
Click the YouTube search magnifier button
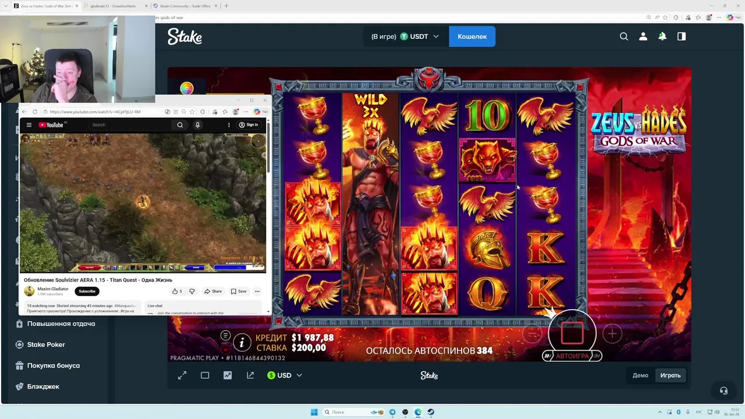[180, 125]
